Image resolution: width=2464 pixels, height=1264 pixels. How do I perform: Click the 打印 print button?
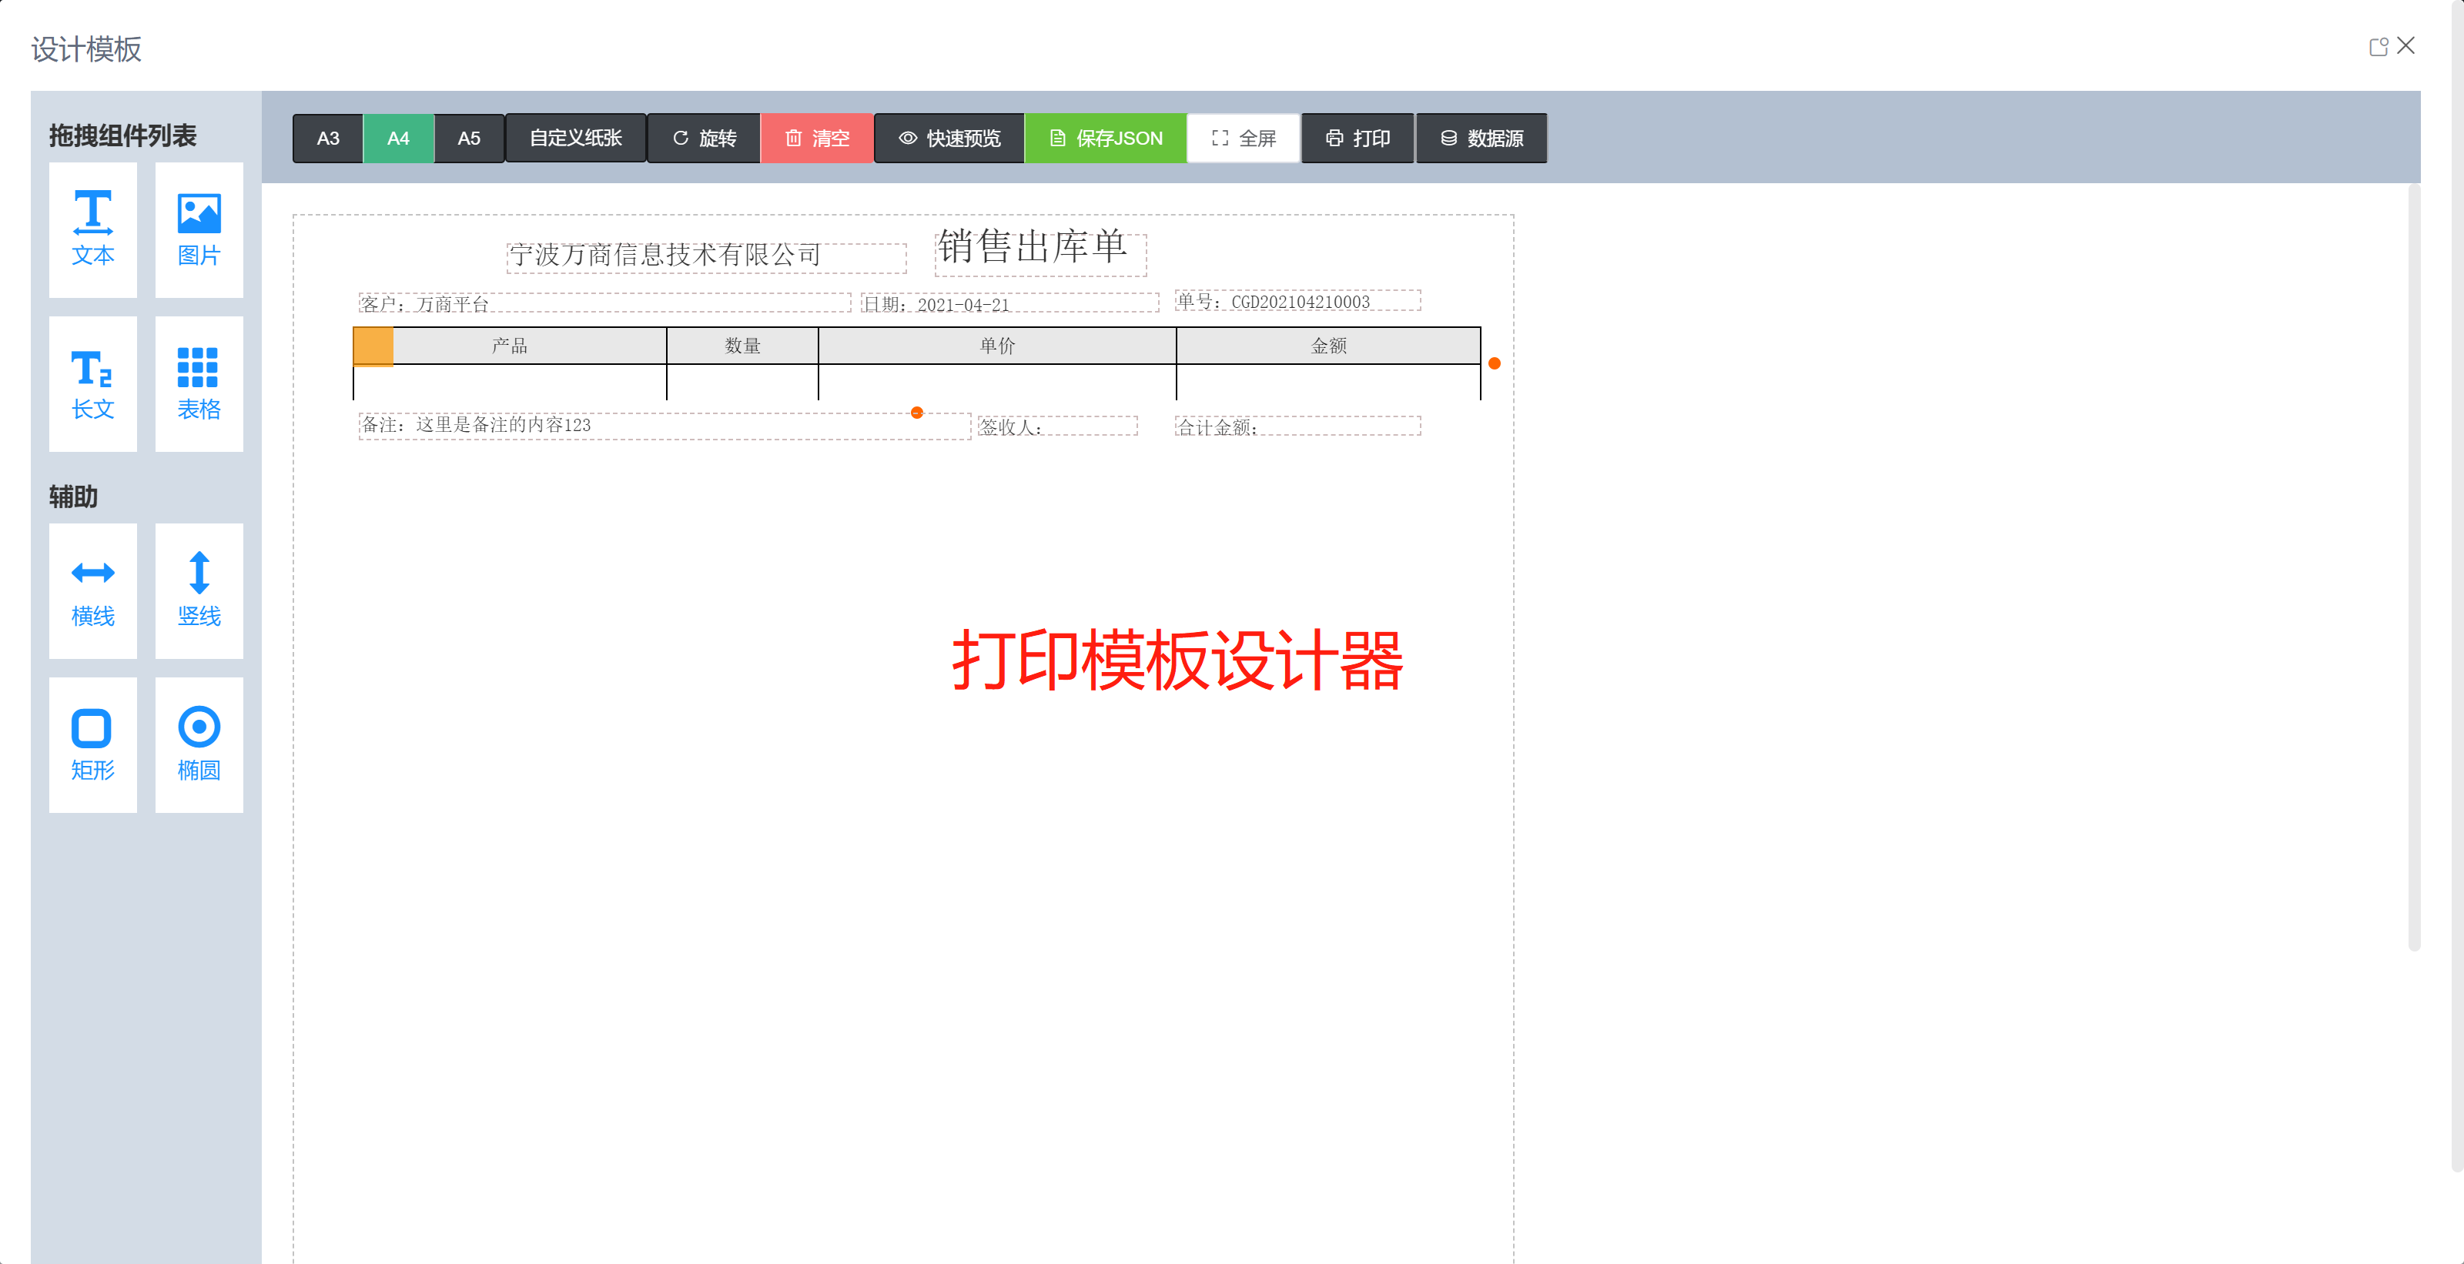coord(1358,138)
